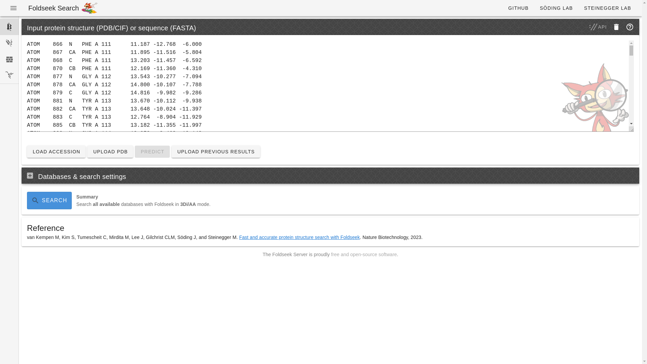Click the ATOM 878 CA GLY line
This screenshot has height=364, width=647.
[114, 85]
